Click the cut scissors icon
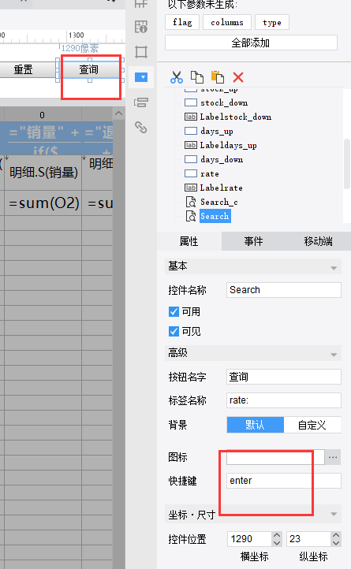Image resolution: width=351 pixels, height=569 pixels. [177, 77]
